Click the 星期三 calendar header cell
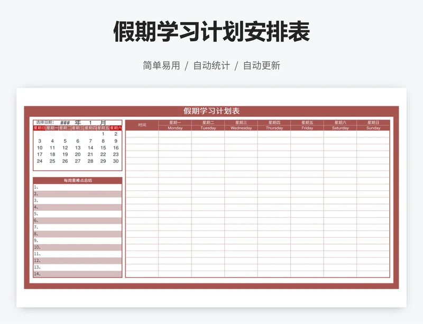Viewport: 423px width, 324px height. click(78, 128)
